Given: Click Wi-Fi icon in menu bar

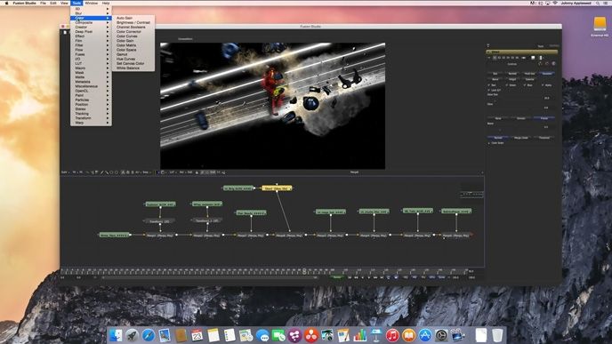Looking at the screenshot, I should [555, 3].
